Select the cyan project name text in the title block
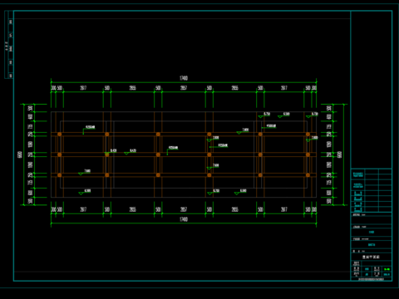This screenshot has width=399, height=299. tap(372, 233)
